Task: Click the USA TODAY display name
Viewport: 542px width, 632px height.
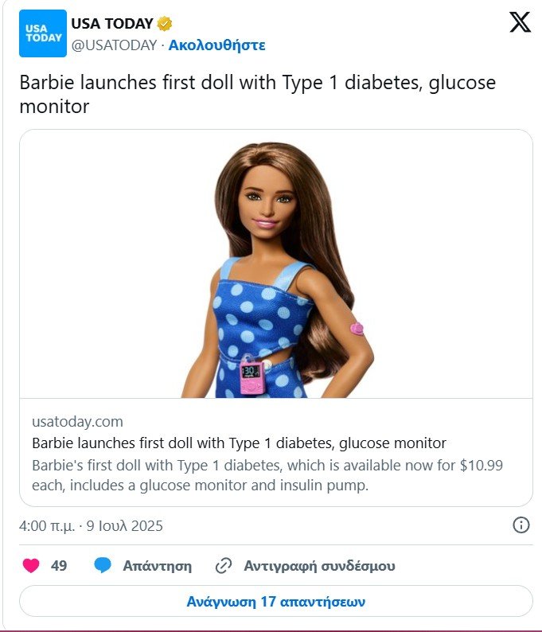Action: [x=112, y=23]
